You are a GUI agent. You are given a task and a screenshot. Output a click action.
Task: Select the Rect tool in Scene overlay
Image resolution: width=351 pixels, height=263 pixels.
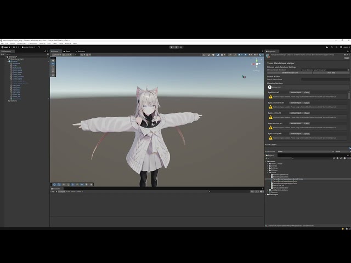53,72
